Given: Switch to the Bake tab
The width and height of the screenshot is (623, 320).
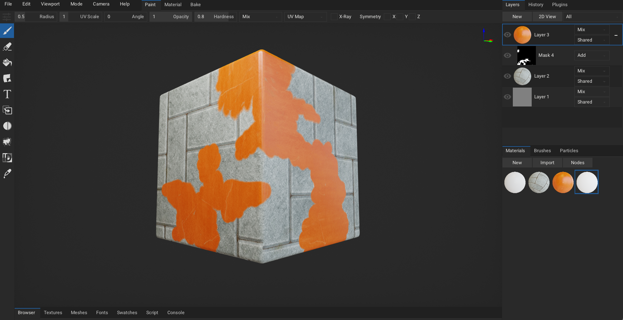Looking at the screenshot, I should coord(196,5).
